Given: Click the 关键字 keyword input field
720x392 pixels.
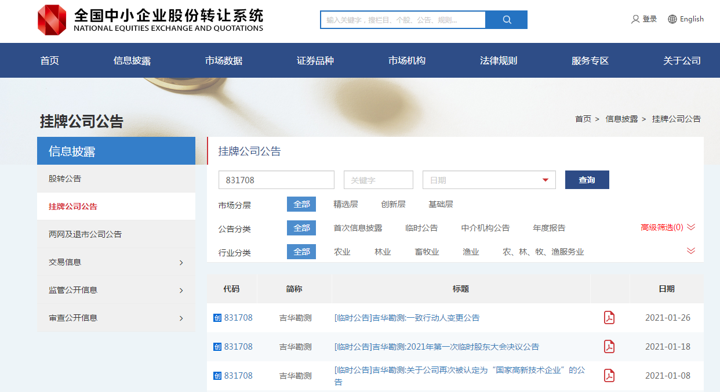Looking at the screenshot, I should pyautogui.click(x=378, y=180).
